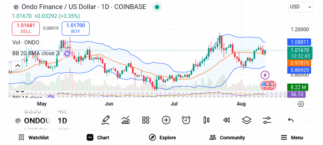
Task: Open the layout grid icon
Action: point(145,120)
